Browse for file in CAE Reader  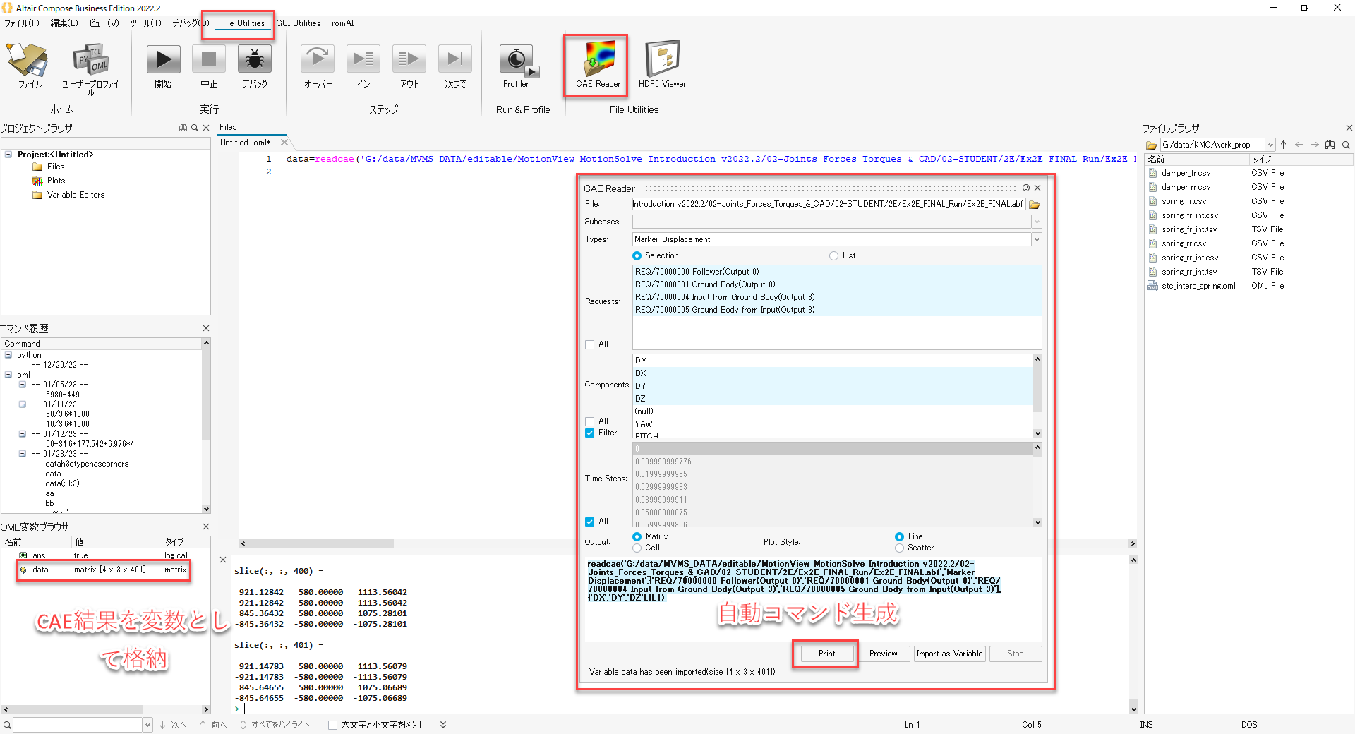click(x=1035, y=205)
